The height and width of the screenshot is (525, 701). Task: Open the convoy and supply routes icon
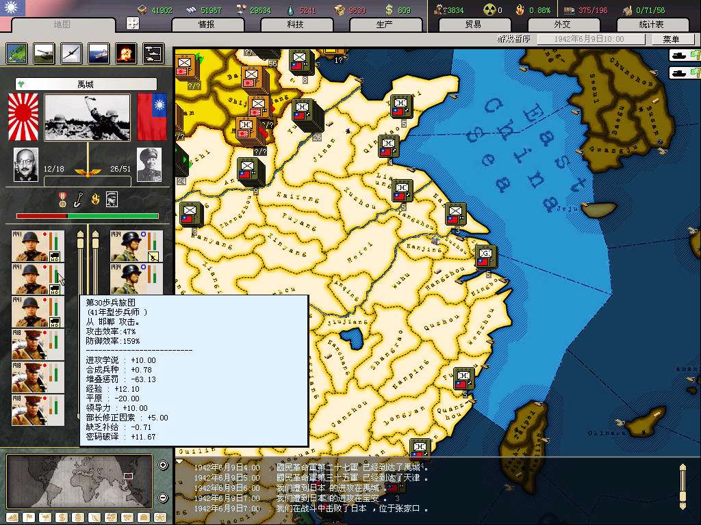pyautogui.click(x=153, y=53)
